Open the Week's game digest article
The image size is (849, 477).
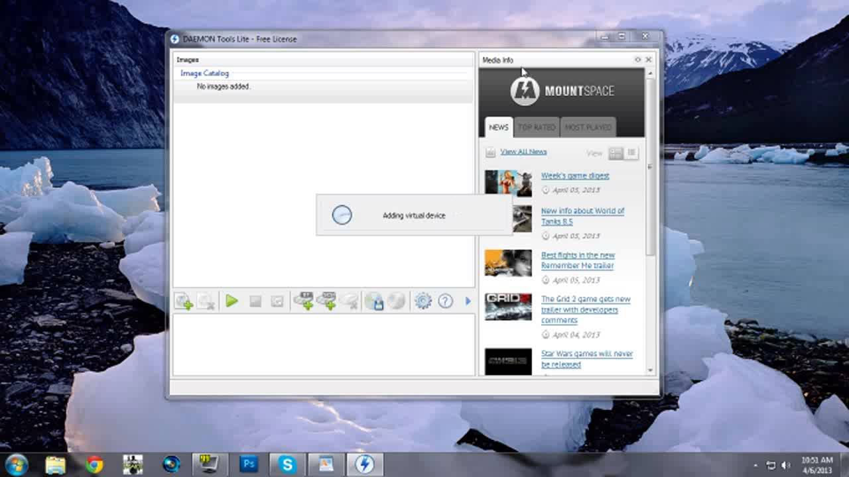pyautogui.click(x=575, y=176)
